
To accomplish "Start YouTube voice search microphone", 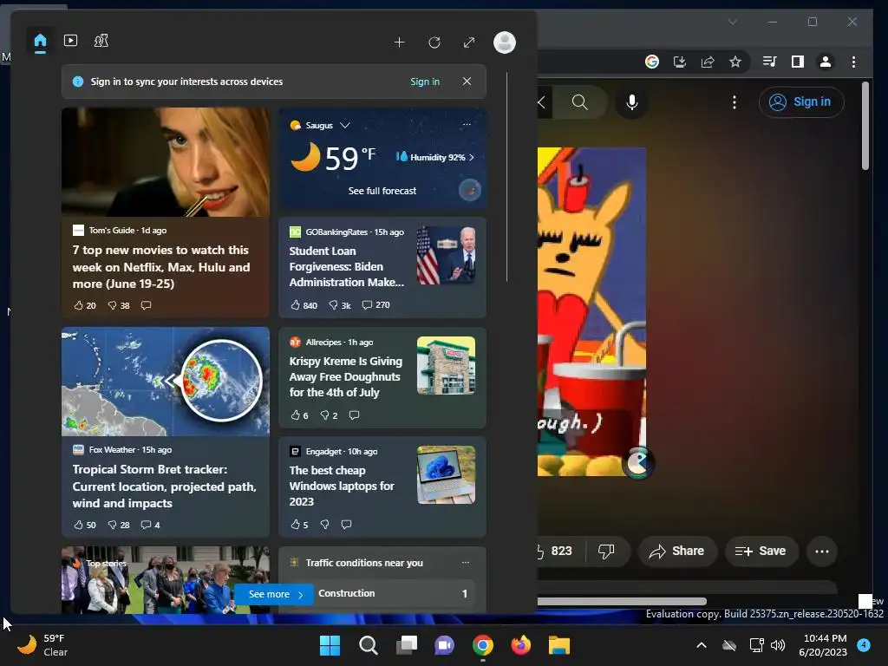I will click(632, 102).
